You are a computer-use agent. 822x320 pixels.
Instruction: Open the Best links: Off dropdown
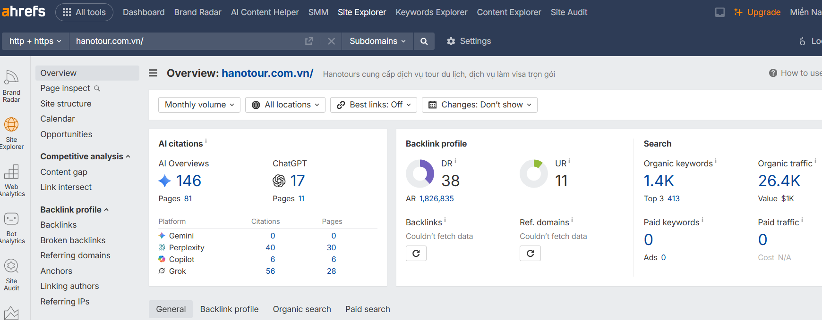374,105
